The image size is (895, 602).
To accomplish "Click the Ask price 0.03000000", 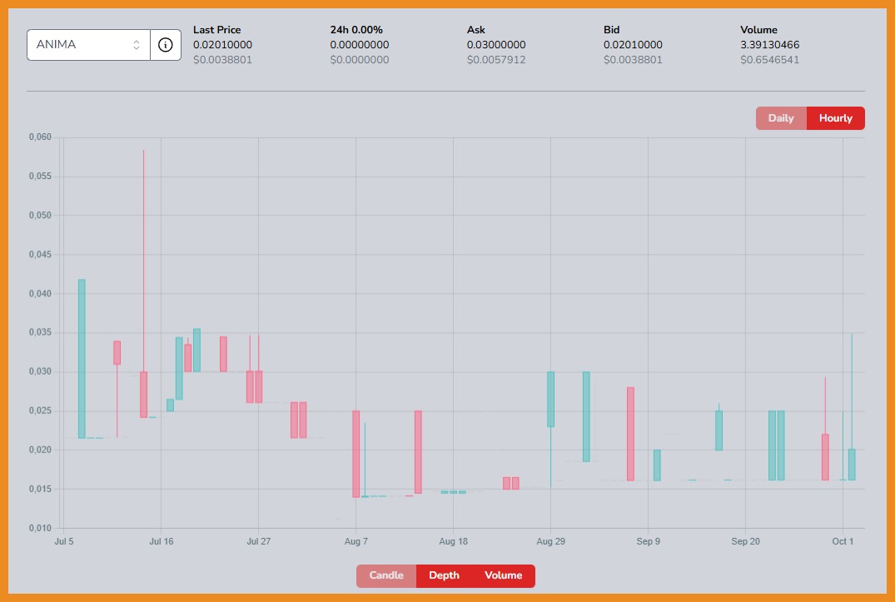I will 496,45.
